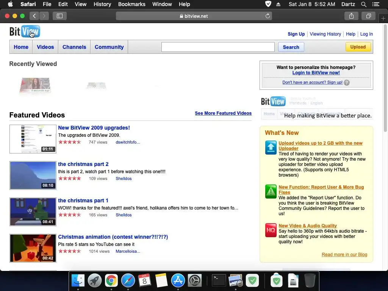Click in the BitView search field
The image size is (388, 291).
point(218,47)
